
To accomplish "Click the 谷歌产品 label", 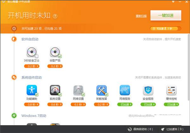I will (x=55, y=60).
